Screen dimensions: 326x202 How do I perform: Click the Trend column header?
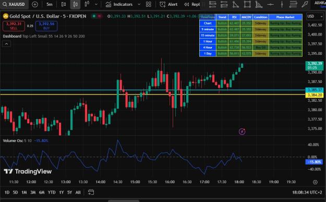click(222, 17)
